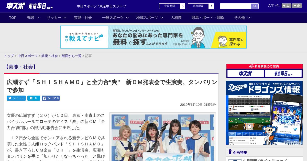Click the 教えてナビ banner advertisement
Viewport: 307px width, 161px height.
tap(153, 37)
